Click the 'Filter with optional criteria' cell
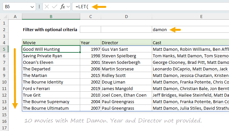Image resolution: width=229 pixels, height=131 pixels. [51, 30]
